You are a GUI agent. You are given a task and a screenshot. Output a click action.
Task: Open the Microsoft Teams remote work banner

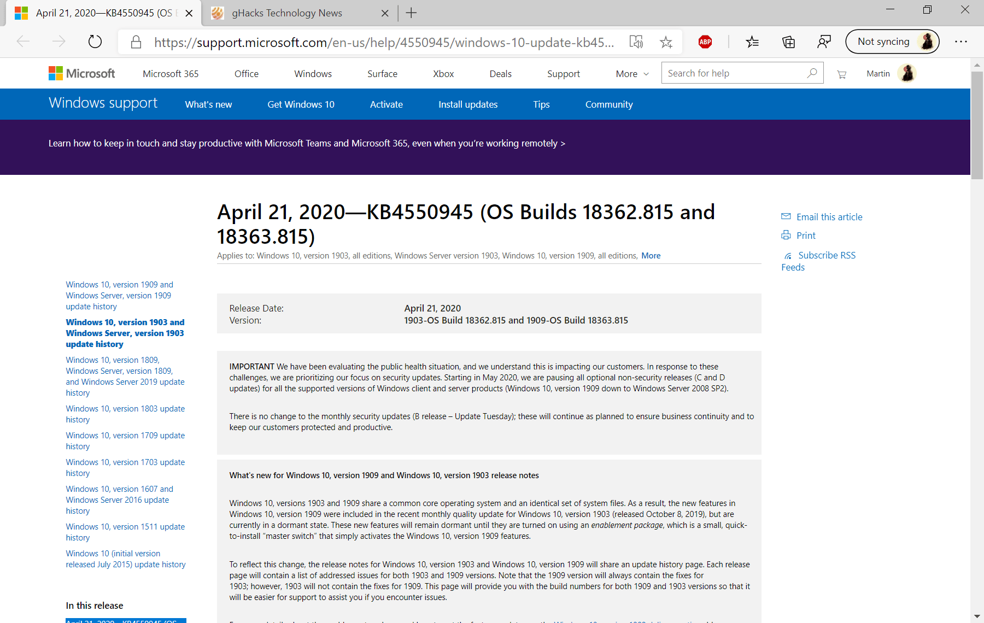[x=307, y=143]
